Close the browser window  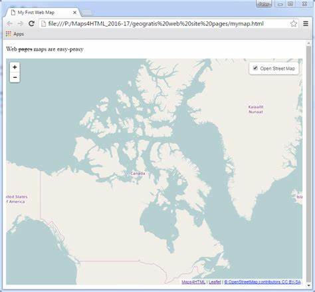coord(304,4)
